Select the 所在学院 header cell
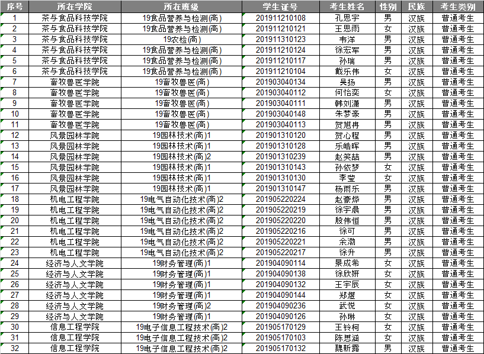Viewport: 484px width, 354px height. pyautogui.click(x=75, y=7)
